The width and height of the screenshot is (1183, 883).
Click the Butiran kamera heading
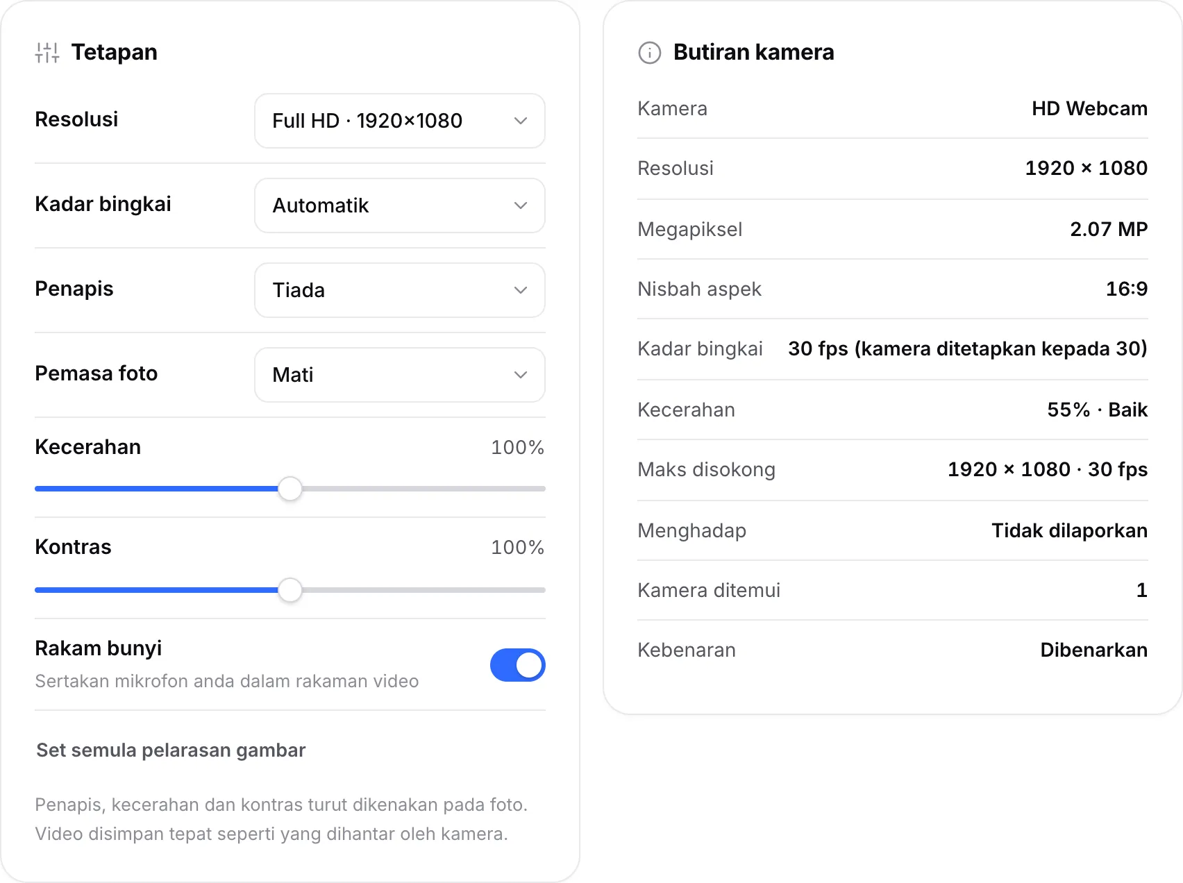[754, 52]
